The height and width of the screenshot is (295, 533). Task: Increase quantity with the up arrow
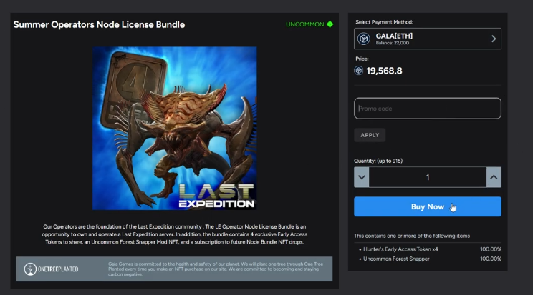494,177
